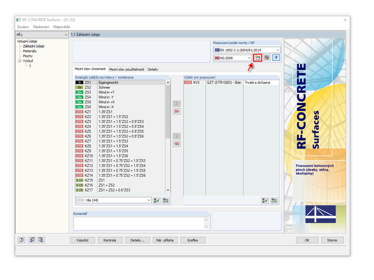
Task: Open the Soubor menu
Action: click(x=23, y=27)
